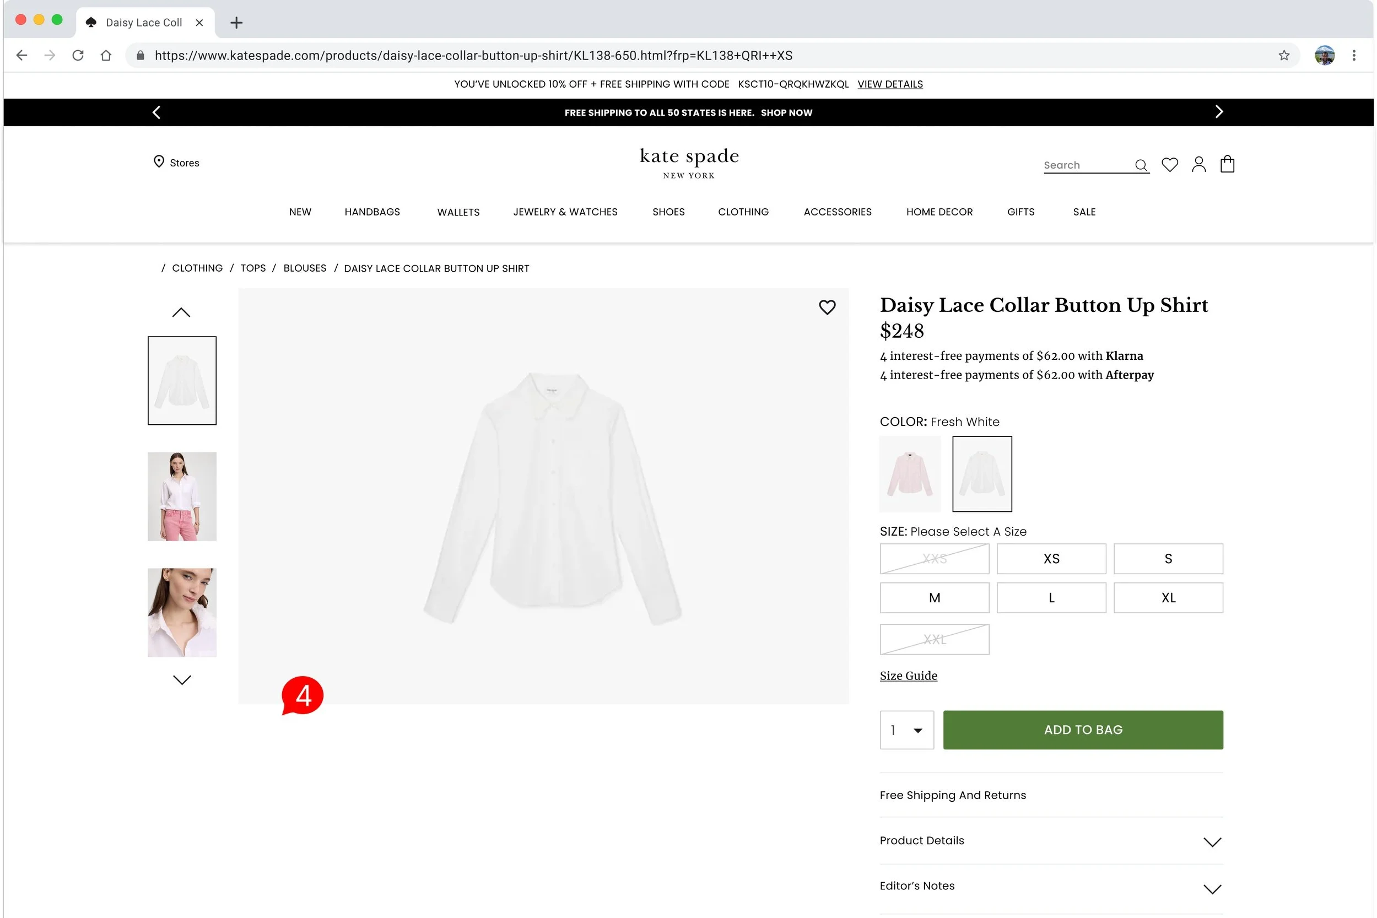1377x918 pixels.
Task: Select size M
Action: [934, 598]
